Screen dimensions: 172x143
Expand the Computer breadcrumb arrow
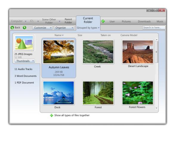tap(26, 21)
